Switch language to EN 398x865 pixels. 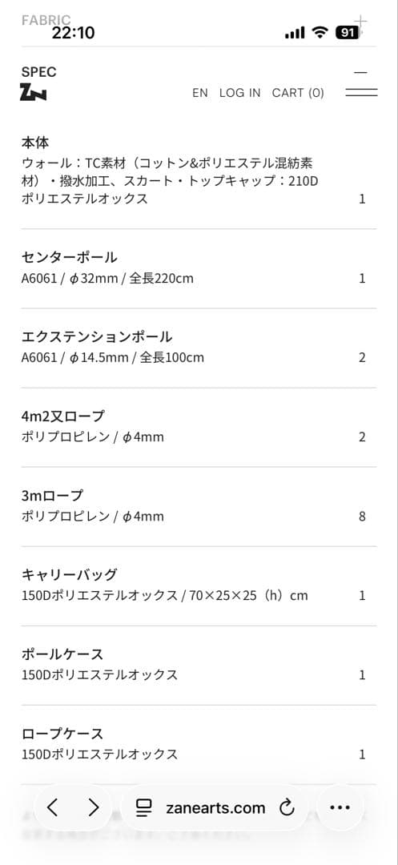point(200,93)
